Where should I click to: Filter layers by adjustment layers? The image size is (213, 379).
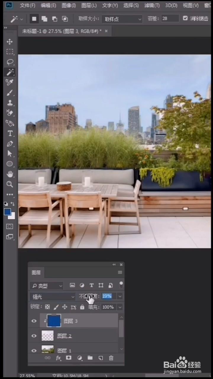(x=82, y=285)
